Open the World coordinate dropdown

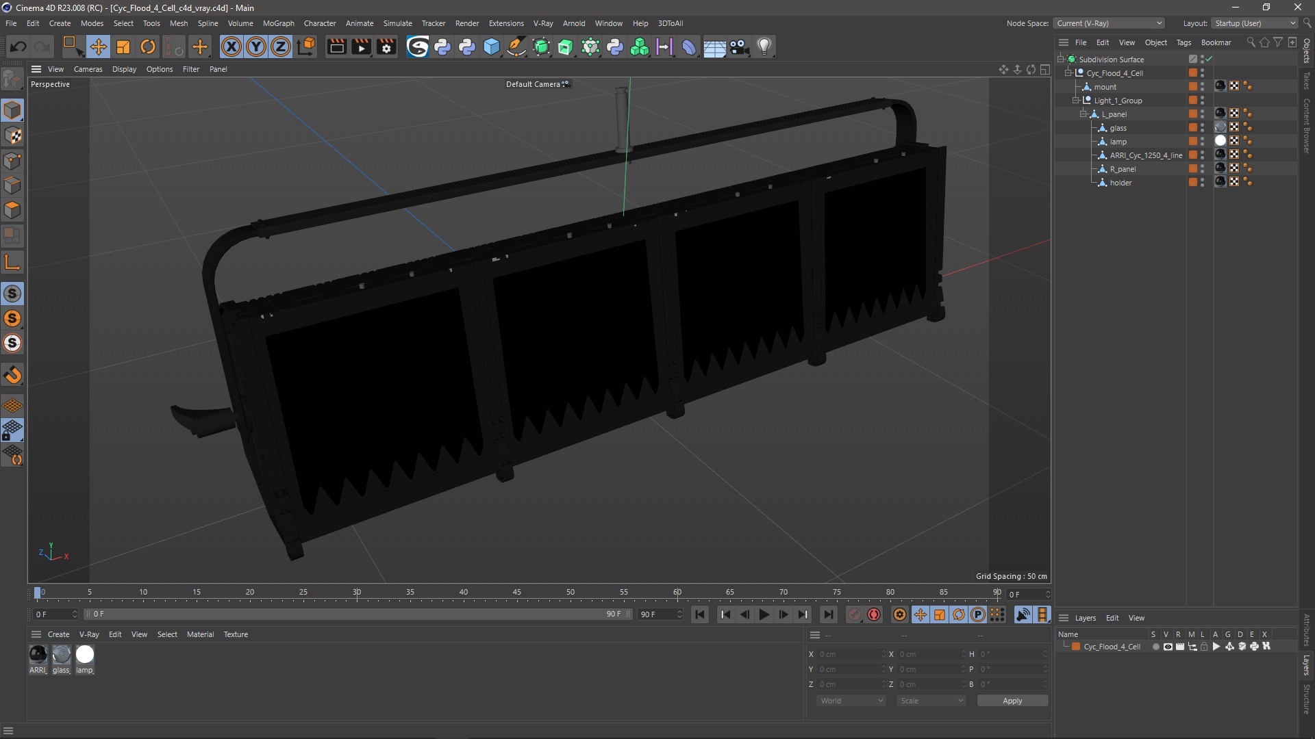[x=851, y=701]
